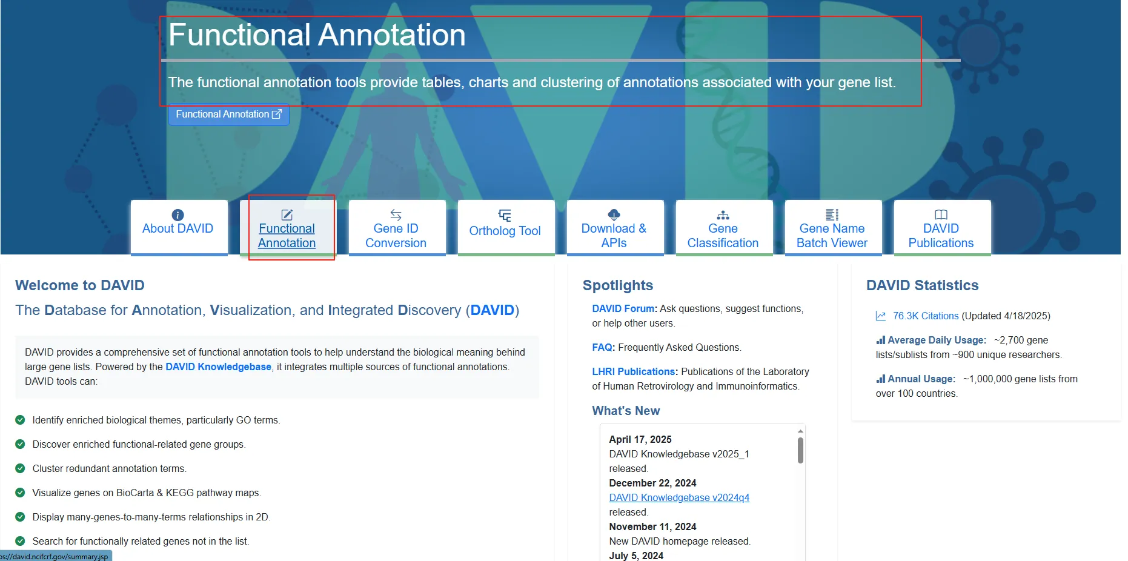This screenshot has height=561, width=1128.
Task: Click the text 'Visualize genes on BioCarta & KEGG pathway maps.'
Action: [147, 493]
